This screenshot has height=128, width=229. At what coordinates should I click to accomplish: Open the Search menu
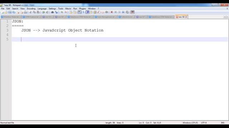tap(15, 9)
